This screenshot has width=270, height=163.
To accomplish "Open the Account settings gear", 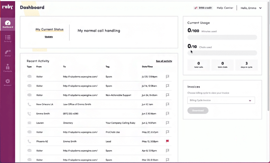I will pyautogui.click(x=8, y=82).
